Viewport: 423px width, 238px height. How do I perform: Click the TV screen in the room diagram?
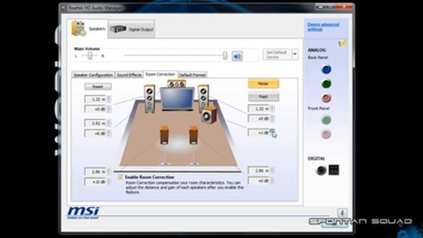177,99
